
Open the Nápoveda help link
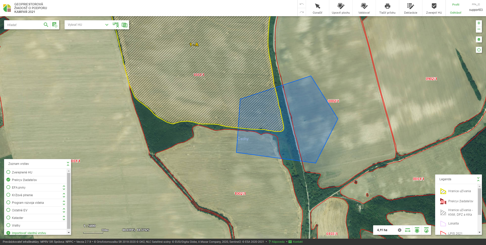click(278, 242)
